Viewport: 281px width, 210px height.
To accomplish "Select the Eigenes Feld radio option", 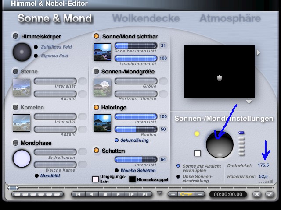I will (x=36, y=56).
